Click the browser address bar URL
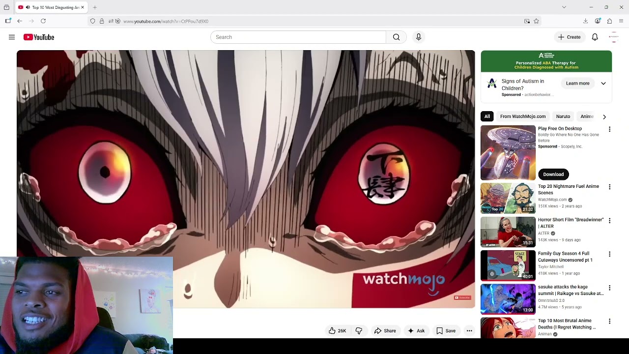The height and width of the screenshot is (354, 629). pos(166,21)
